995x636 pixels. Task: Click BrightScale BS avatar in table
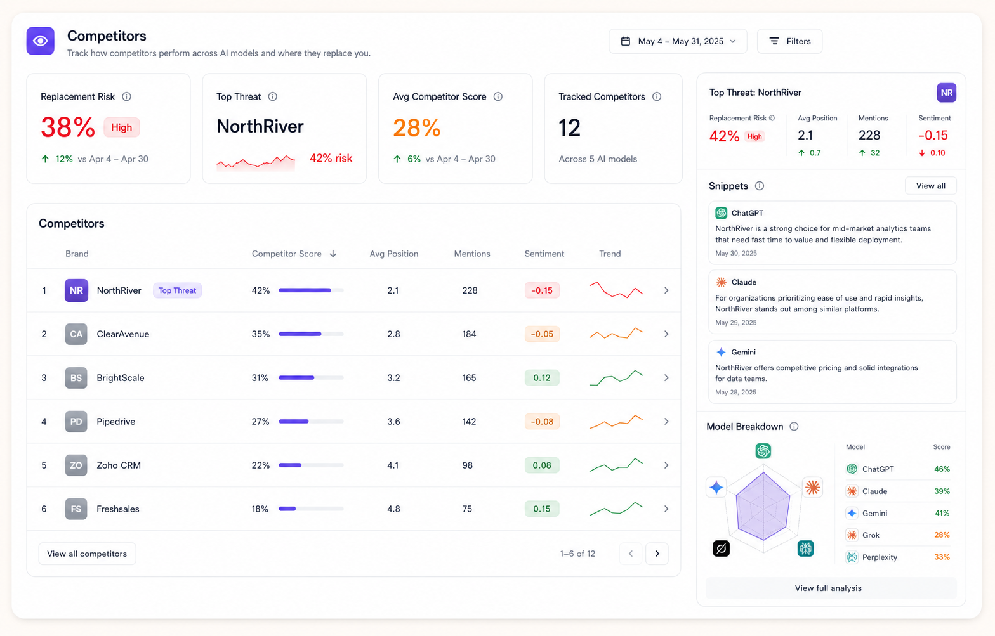[x=76, y=378]
